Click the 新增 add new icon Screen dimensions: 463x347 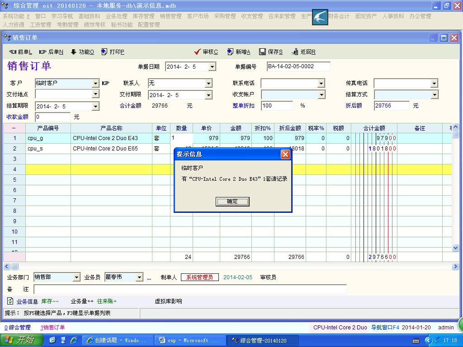230,52
